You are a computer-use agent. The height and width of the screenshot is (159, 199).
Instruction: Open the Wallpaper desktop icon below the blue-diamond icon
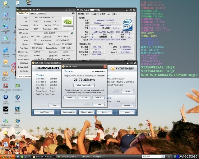[x=17, y=109]
